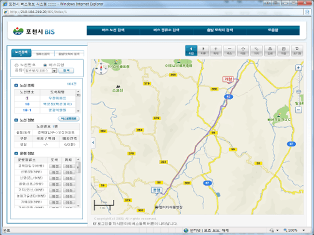This screenshot has width=314, height=235.
Task: Switch to the 노선검색 tab
Action: (21, 52)
